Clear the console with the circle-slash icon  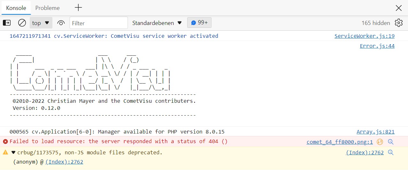click(22, 23)
